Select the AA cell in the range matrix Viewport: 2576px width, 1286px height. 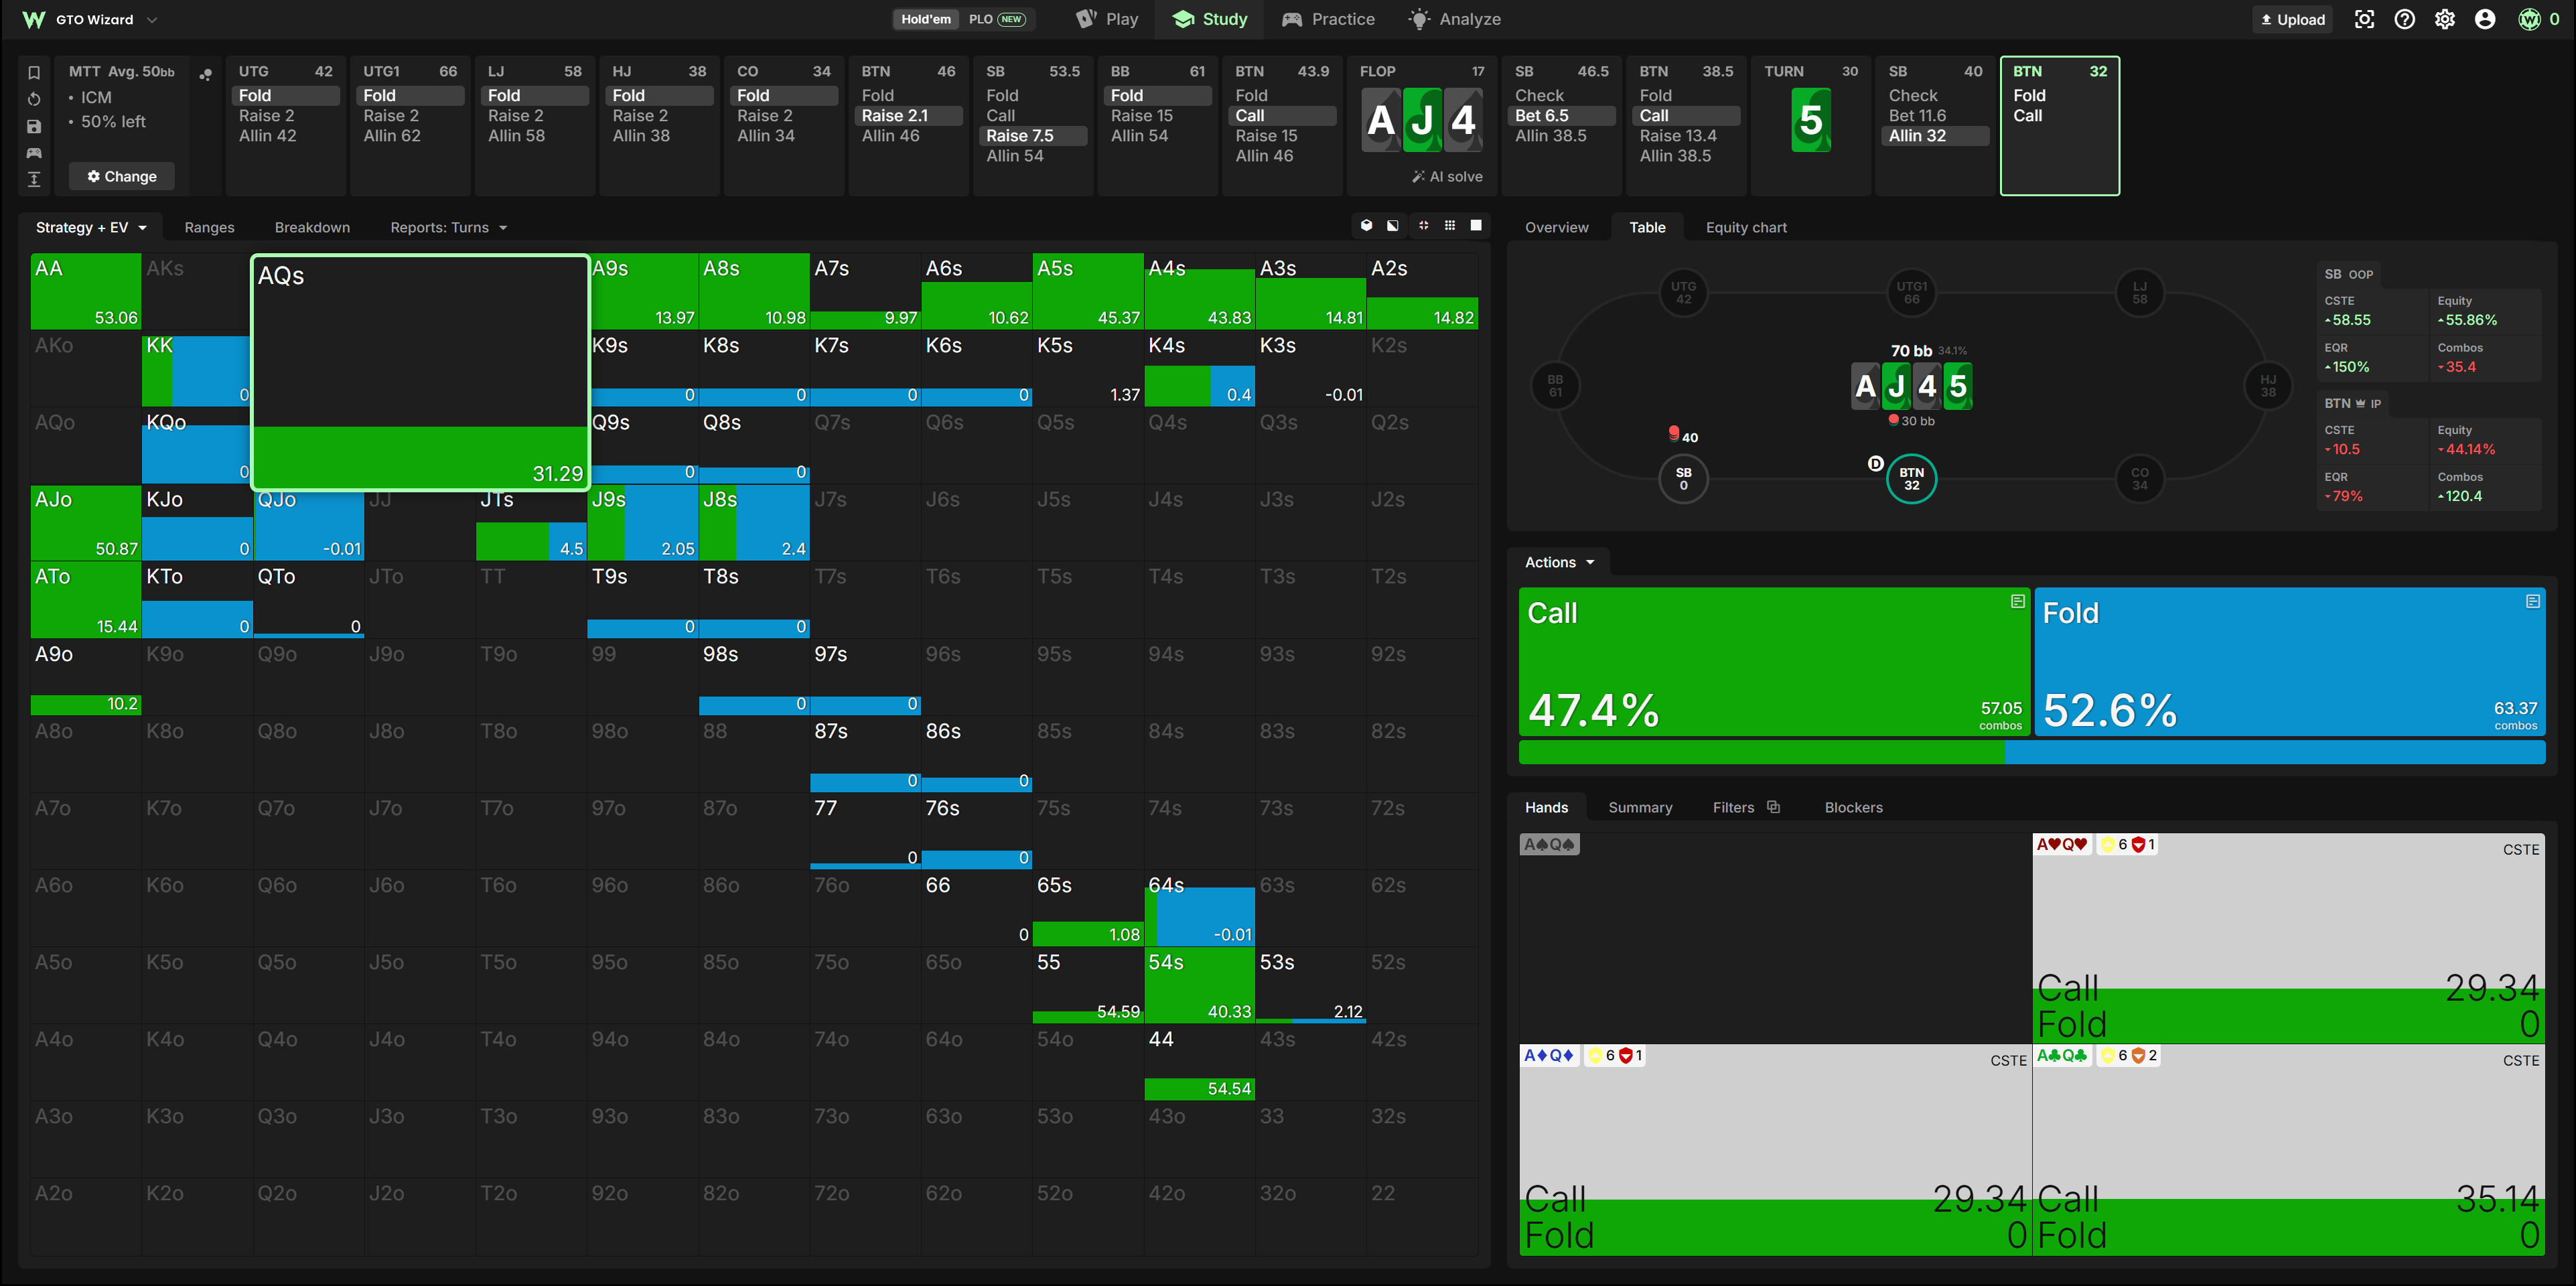(x=86, y=291)
